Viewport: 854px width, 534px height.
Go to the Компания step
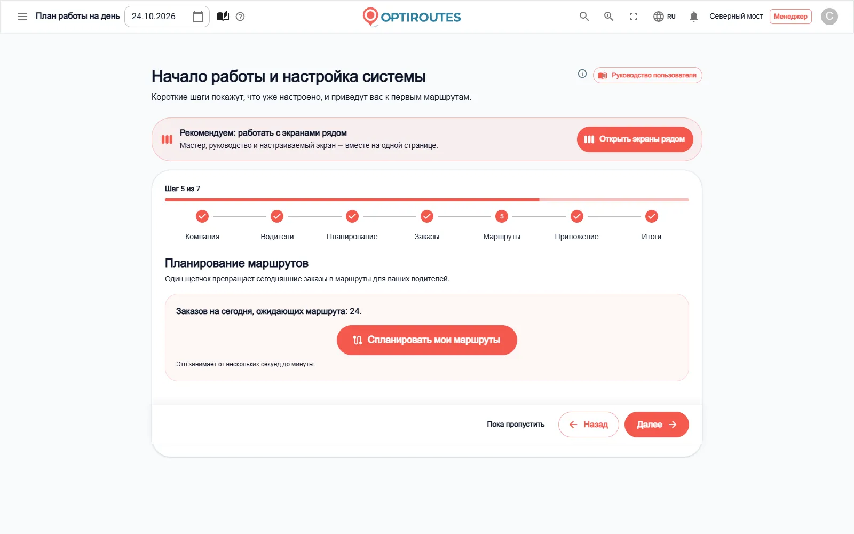pos(202,225)
